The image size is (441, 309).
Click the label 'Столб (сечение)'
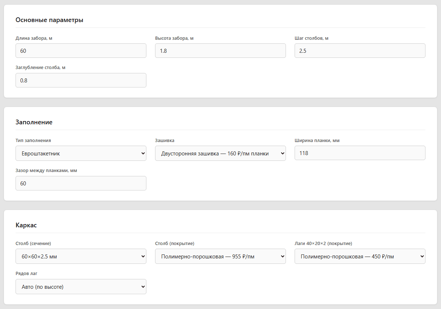[33, 243]
